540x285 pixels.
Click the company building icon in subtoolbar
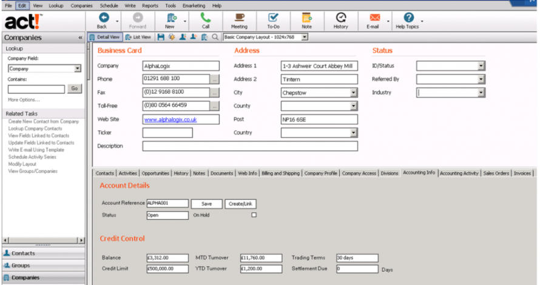[x=204, y=37]
